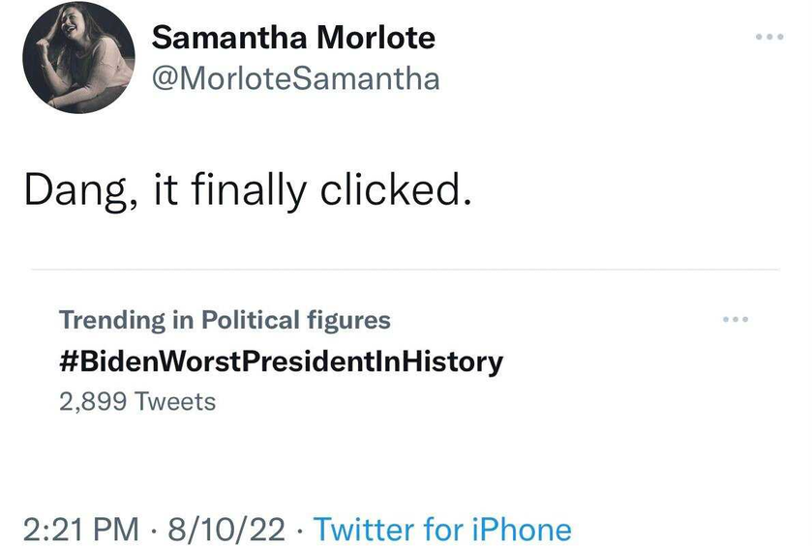
Task: Click the Samantha Morlote display name
Action: pyautogui.click(x=293, y=38)
